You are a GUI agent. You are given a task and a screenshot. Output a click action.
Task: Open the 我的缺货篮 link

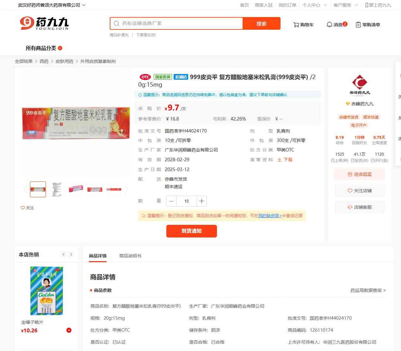tap(270, 216)
